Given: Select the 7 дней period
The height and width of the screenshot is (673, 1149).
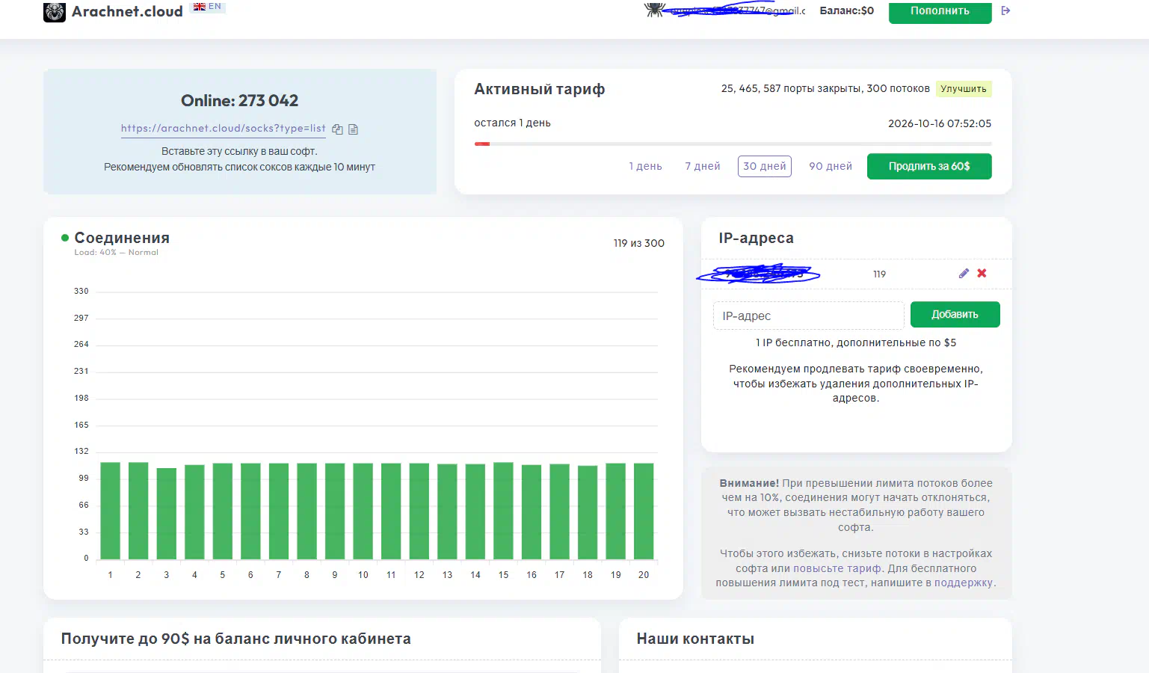Looking at the screenshot, I should tap(703, 166).
